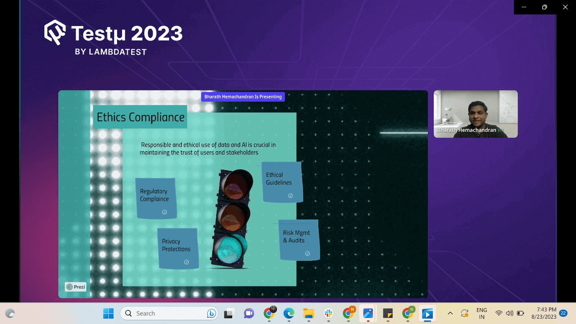Open notifications via the 22 badge
The height and width of the screenshot is (324, 576).
[563, 313]
